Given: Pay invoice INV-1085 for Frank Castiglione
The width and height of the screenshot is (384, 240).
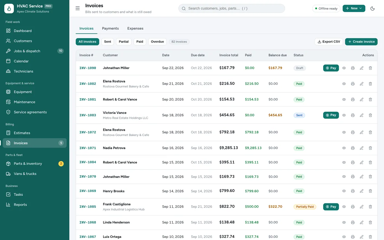Looking at the screenshot, I should coord(331,207).
